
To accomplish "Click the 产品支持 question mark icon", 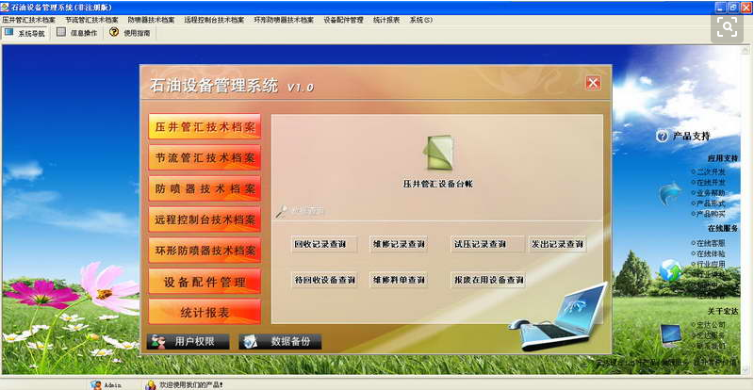I will coord(663,136).
